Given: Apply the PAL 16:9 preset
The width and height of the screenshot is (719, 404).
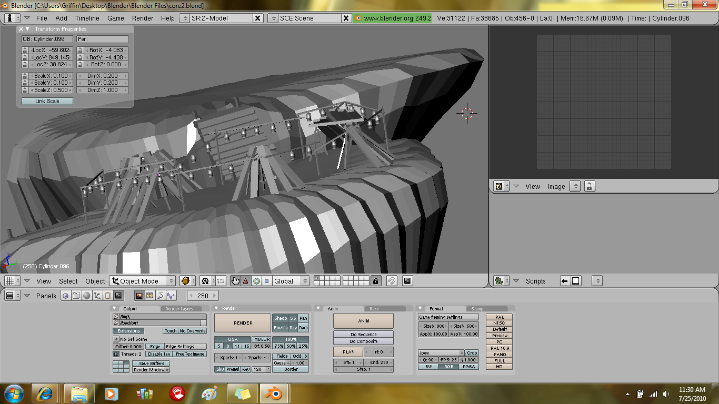Looking at the screenshot, I should coord(500,348).
